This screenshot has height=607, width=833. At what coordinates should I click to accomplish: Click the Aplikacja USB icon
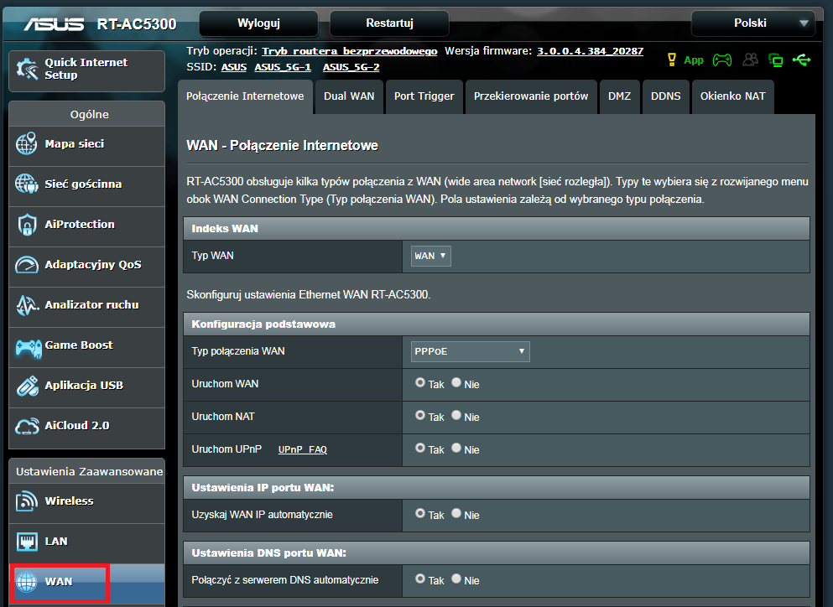[27, 386]
